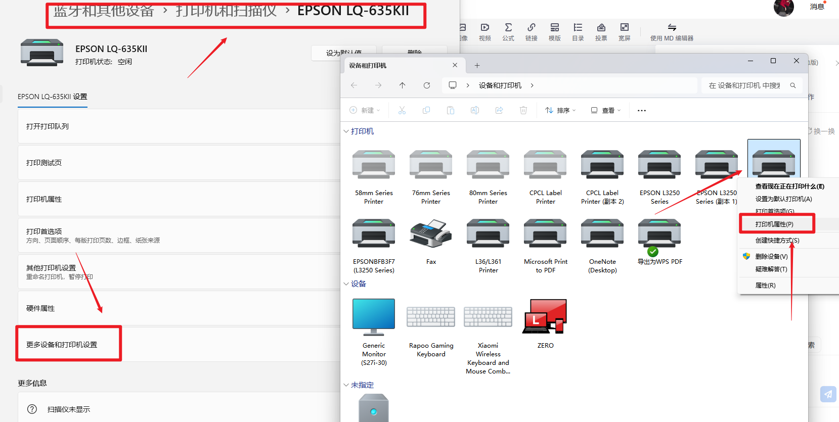Click 扫描仪未显示 help row
Image resolution: width=839 pixels, height=422 pixels.
tap(179, 409)
